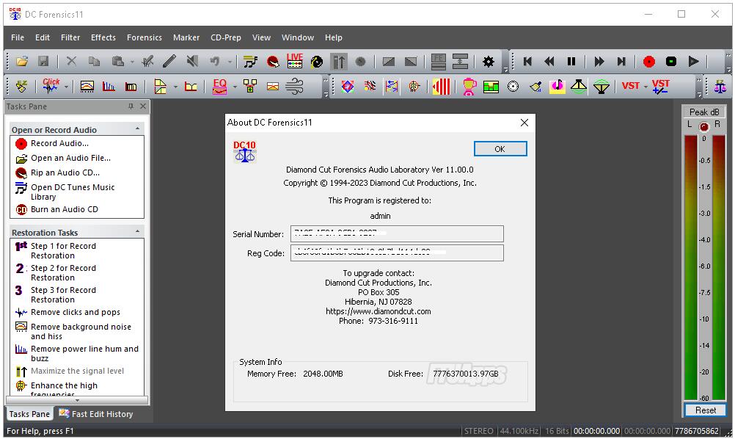Click the green panels dynamics icon
Image resolution: width=735 pixels, height=439 pixels.
tap(491, 87)
